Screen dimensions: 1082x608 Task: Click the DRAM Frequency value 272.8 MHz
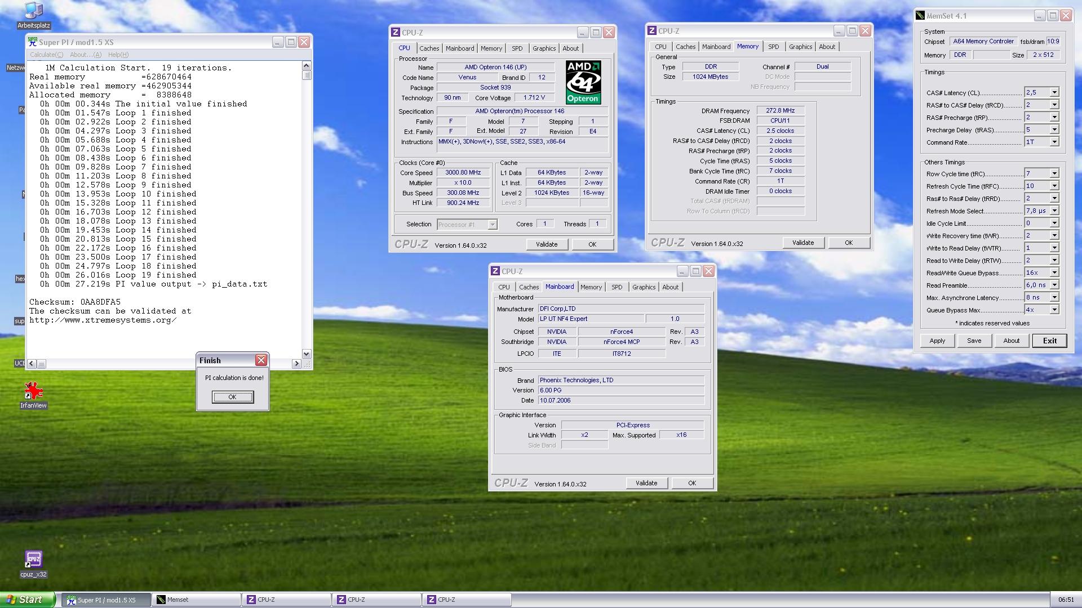tap(780, 111)
